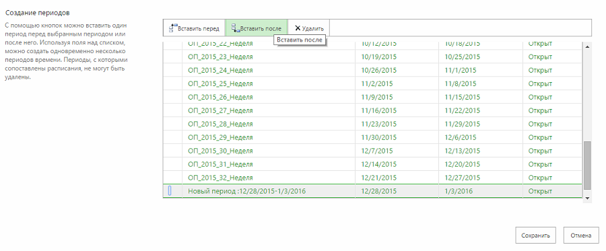The height and width of the screenshot is (251, 606).
Task: Save changes with the Сохранить button
Action: (535, 235)
